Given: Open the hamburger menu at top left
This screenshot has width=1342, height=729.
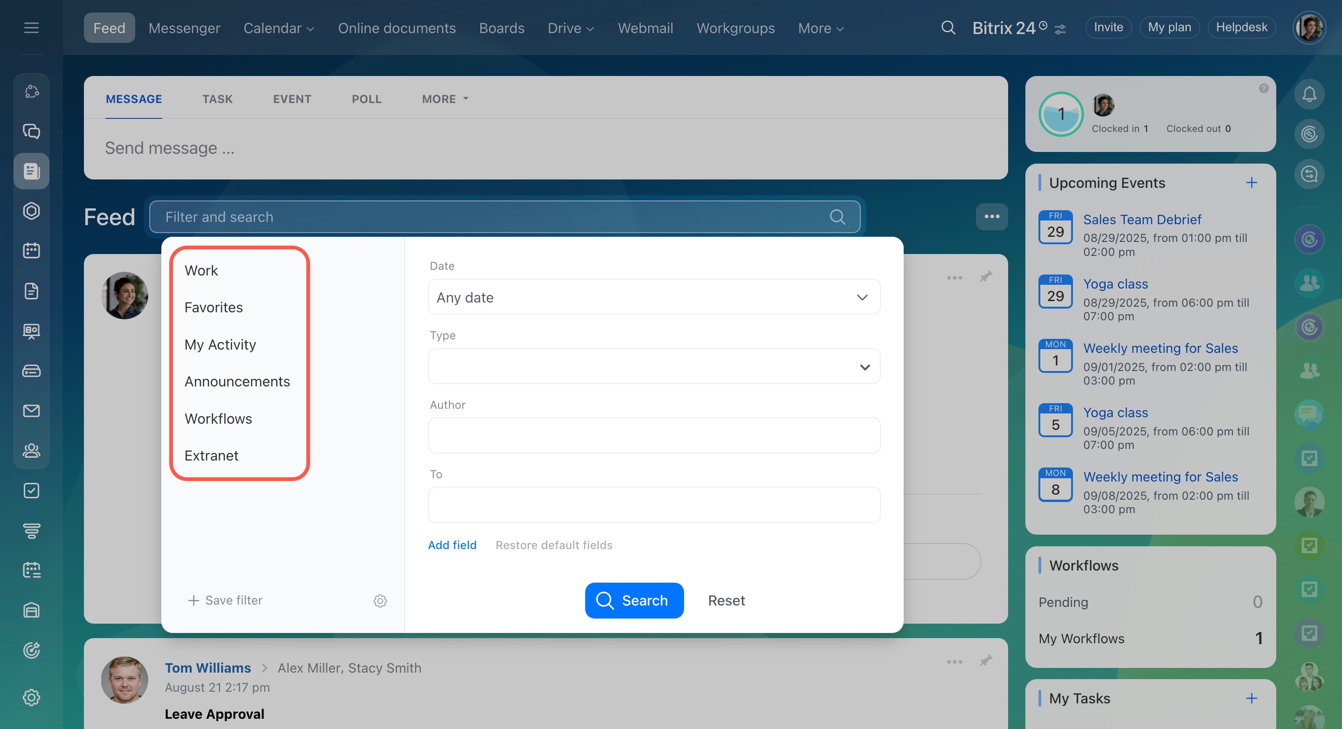Looking at the screenshot, I should 31,28.
